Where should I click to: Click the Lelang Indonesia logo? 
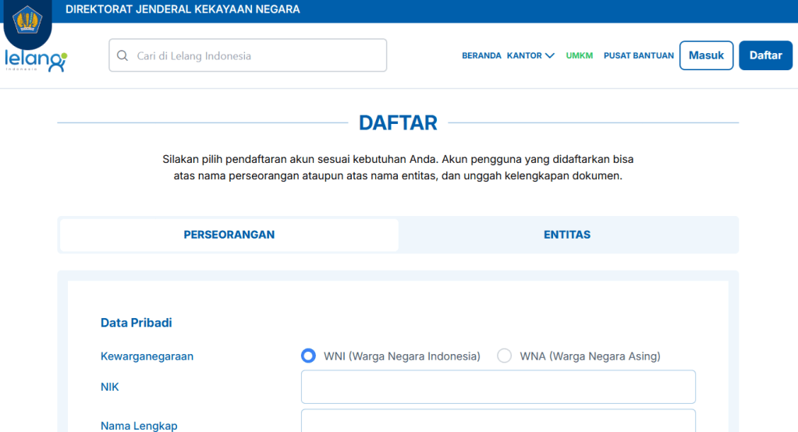tap(35, 61)
